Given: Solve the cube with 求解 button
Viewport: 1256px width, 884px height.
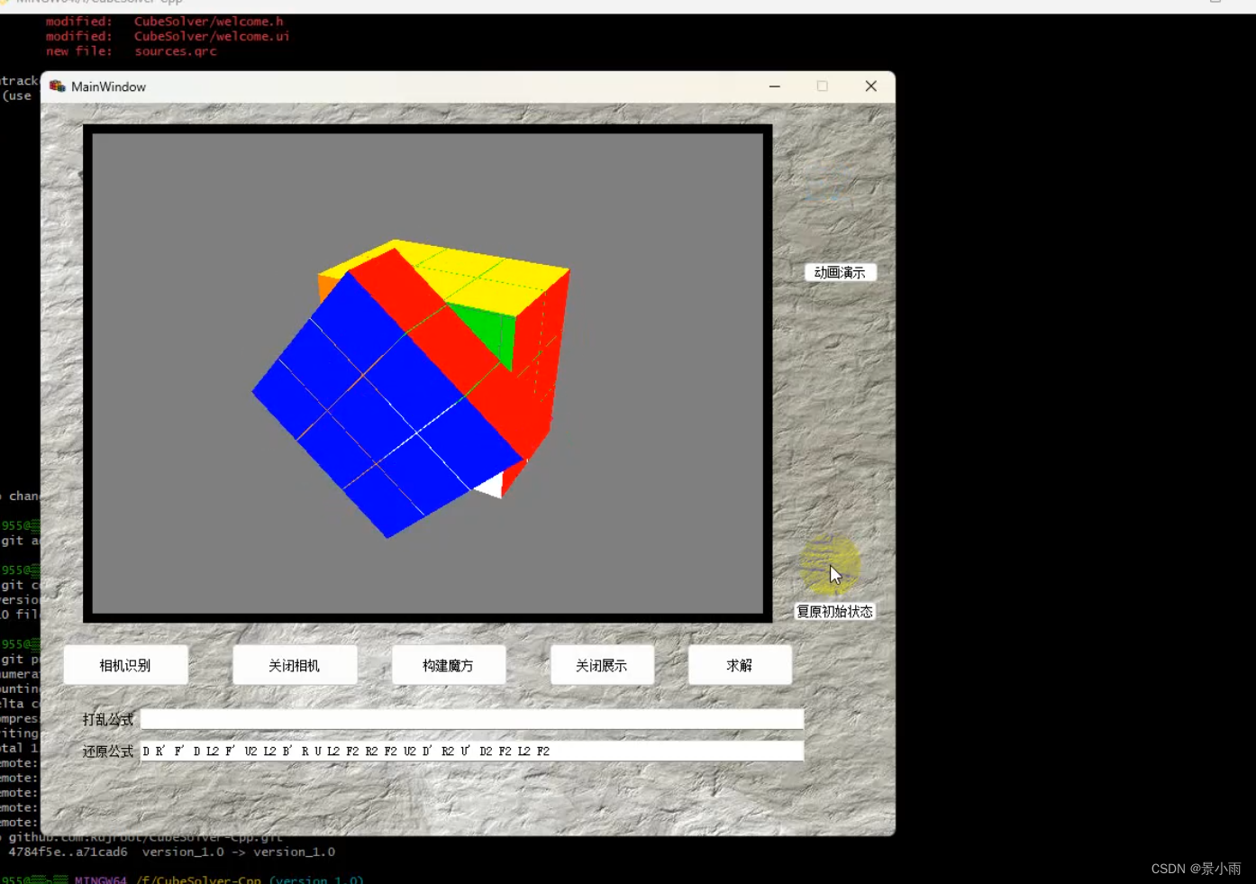Looking at the screenshot, I should [x=740, y=665].
